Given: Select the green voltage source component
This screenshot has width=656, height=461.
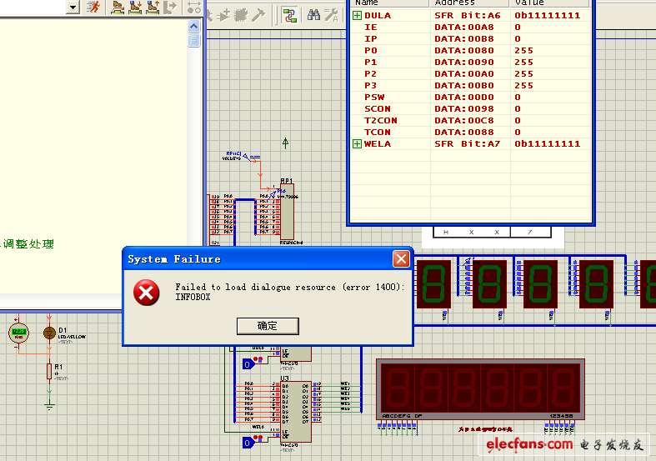Looking at the screenshot, I should pos(19,333).
